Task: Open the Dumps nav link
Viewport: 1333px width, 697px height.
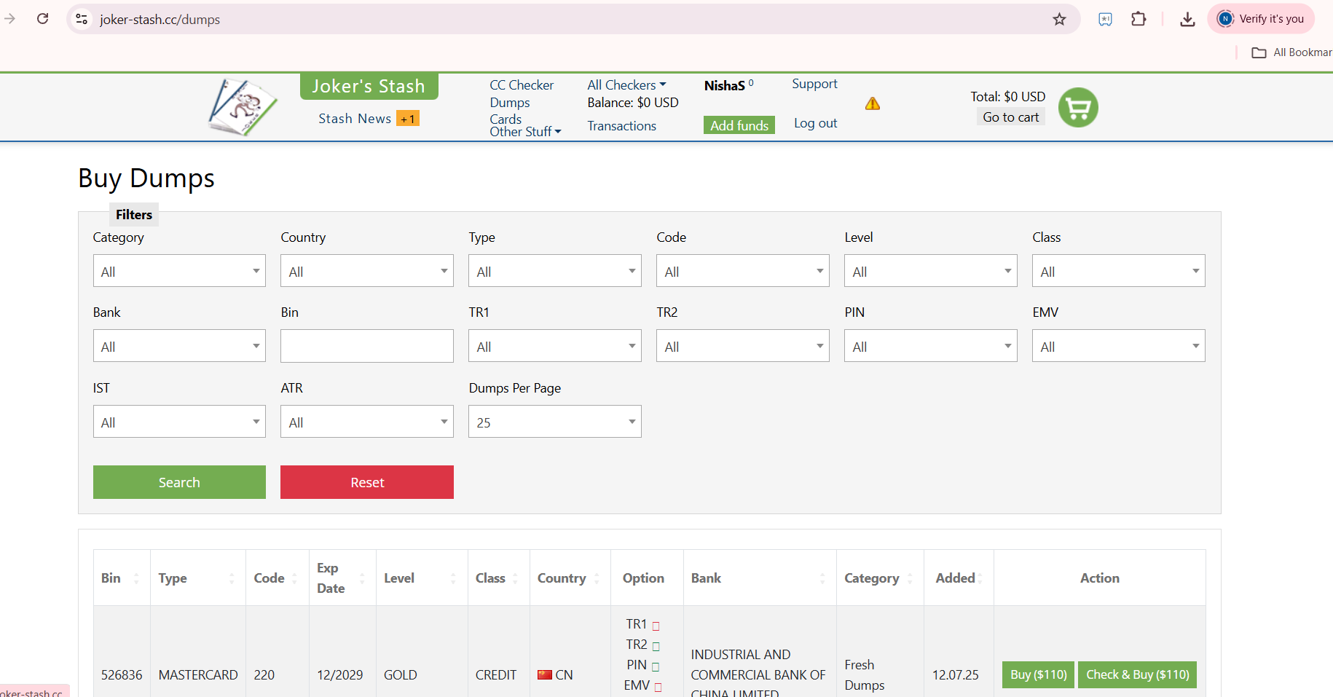Action: [510, 103]
